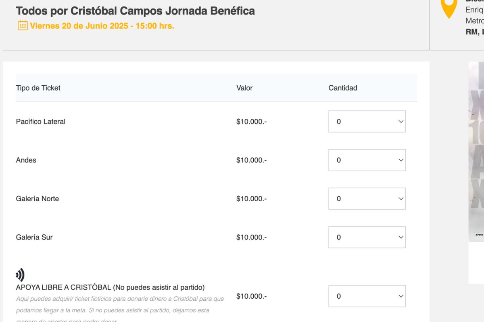Expand the Andes ticket quantity selector
Image resolution: width=484 pixels, height=322 pixels.
[x=367, y=160]
